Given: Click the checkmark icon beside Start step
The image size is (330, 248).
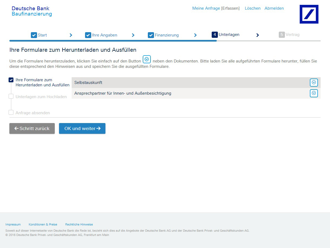Looking at the screenshot, I should [x=34, y=35].
